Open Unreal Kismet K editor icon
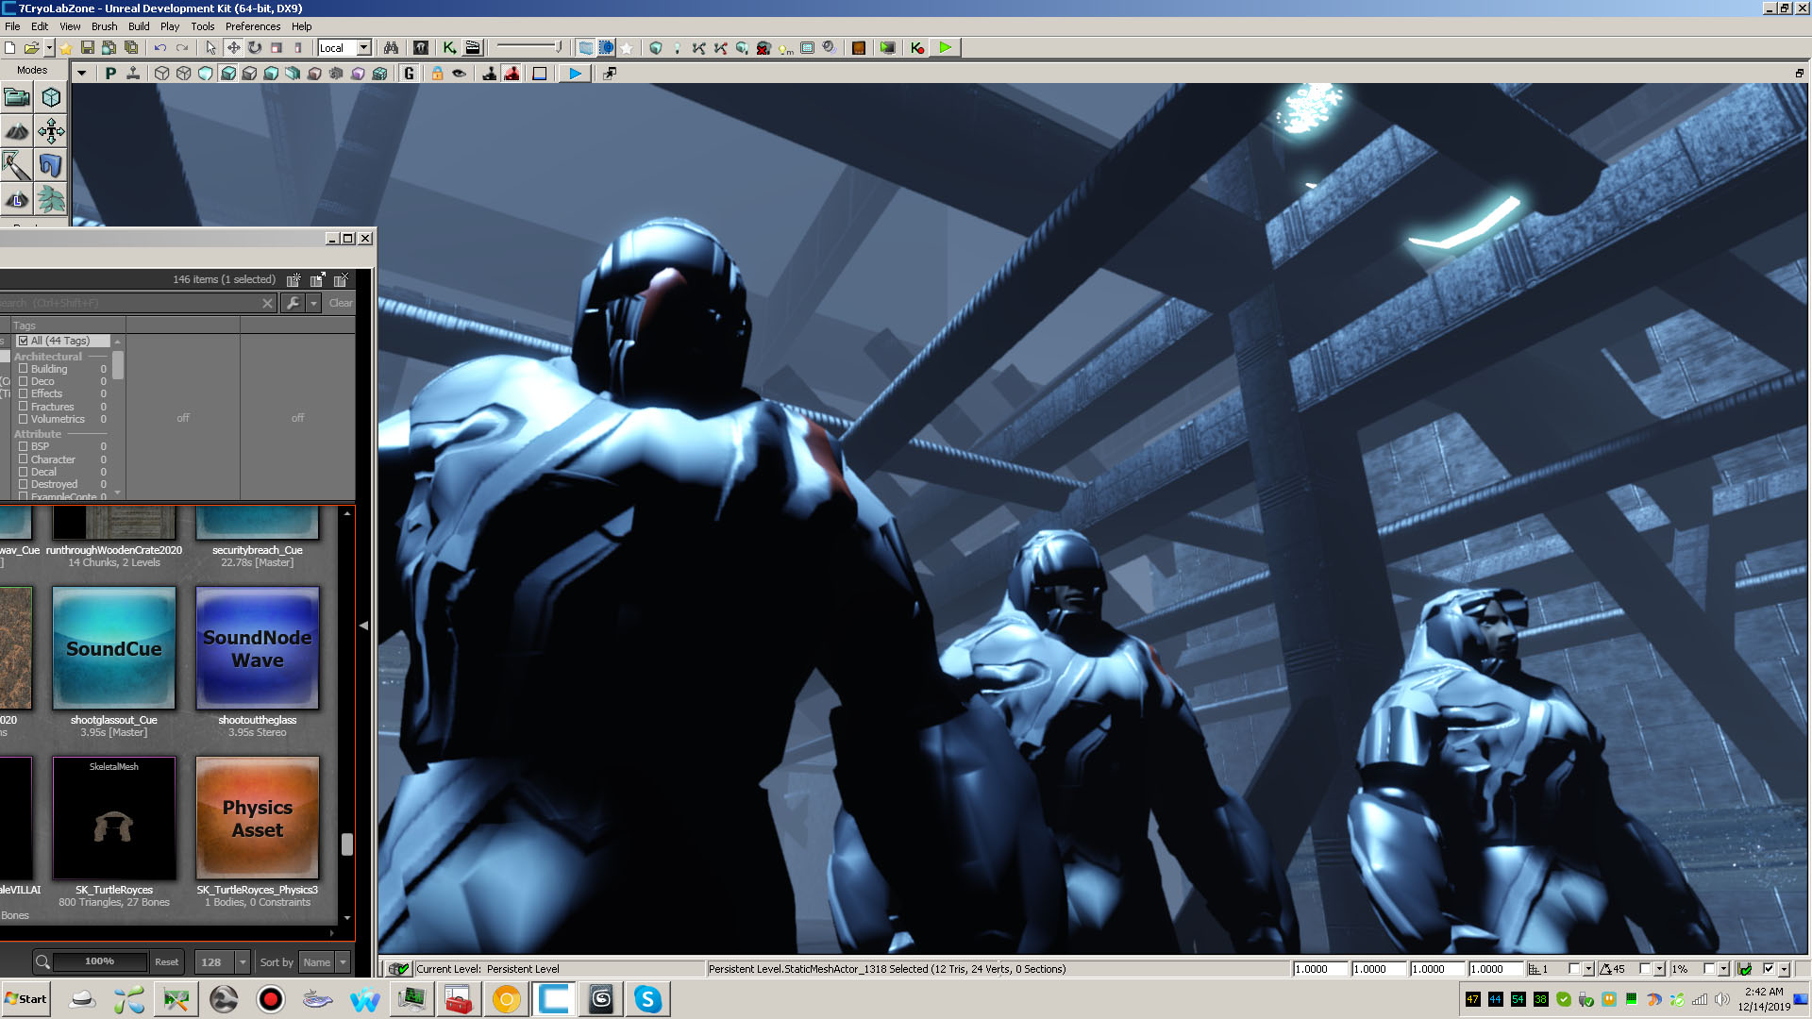This screenshot has width=1812, height=1019. click(450, 47)
